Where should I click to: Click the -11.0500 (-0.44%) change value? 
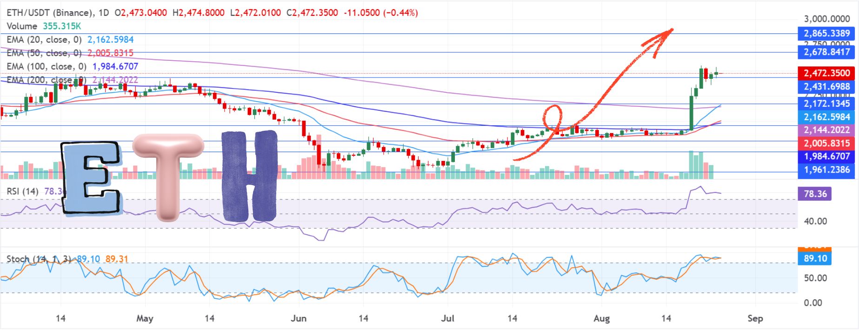coord(381,13)
